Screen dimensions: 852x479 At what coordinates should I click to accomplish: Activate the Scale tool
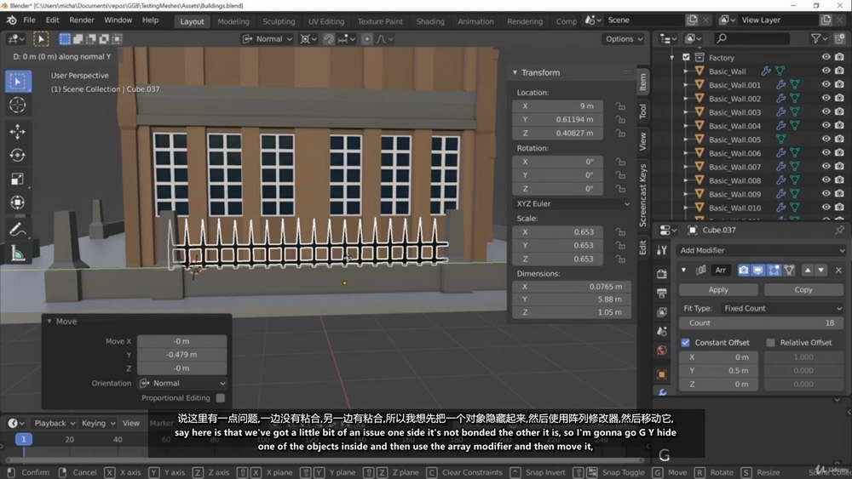pos(17,179)
